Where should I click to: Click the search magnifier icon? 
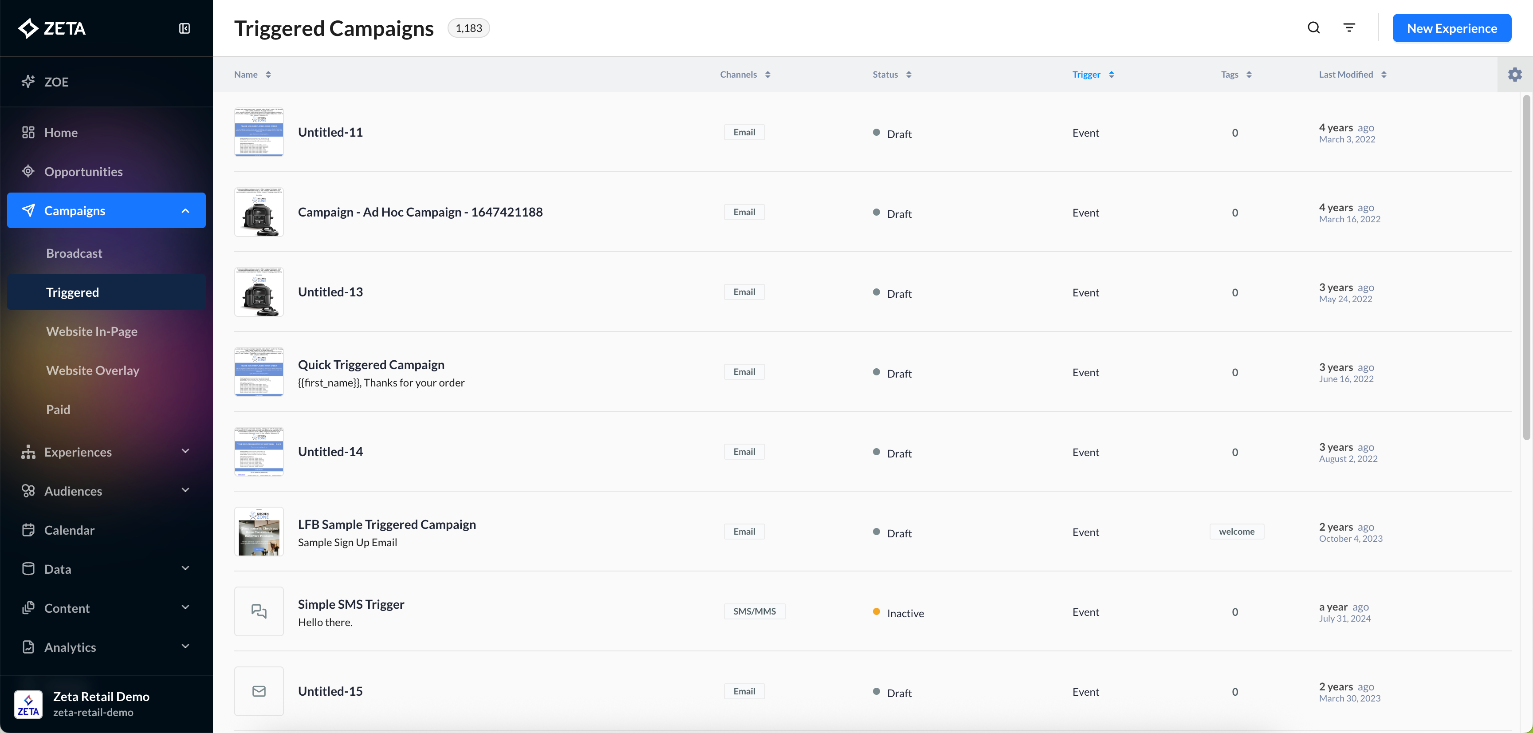pos(1313,28)
